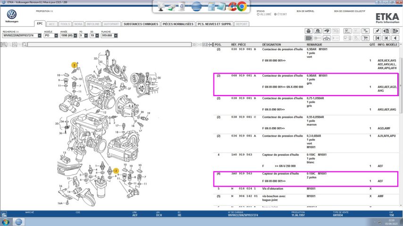Image resolution: width=403 pixels, height=226 pixels.
Task: Open the PIÈCES NORMALISÉES tab
Action: pyautogui.click(x=178, y=24)
